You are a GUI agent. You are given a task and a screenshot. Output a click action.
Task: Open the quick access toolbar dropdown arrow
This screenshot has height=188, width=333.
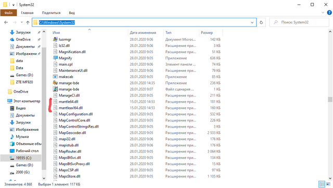pos(13,5)
